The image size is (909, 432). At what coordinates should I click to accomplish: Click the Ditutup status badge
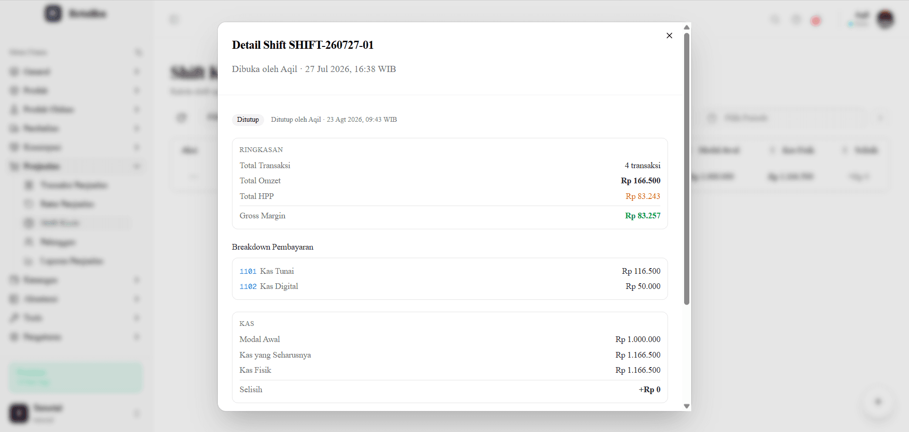pos(248,119)
